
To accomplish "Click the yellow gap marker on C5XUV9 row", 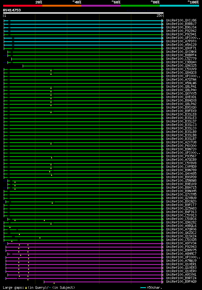I will point(51,71).
